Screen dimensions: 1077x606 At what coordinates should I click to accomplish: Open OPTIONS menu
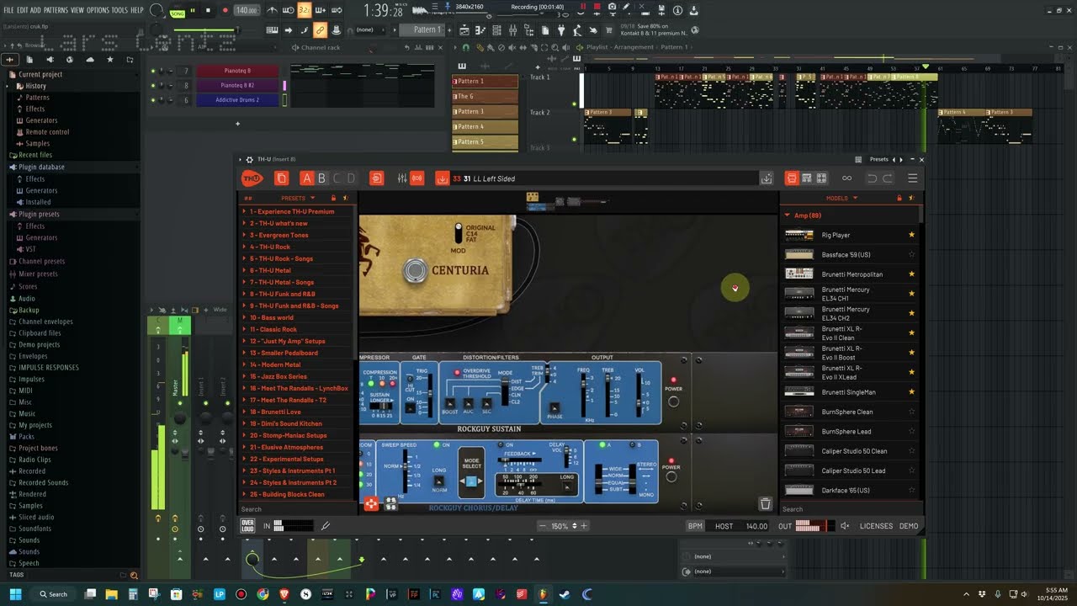coord(98,10)
